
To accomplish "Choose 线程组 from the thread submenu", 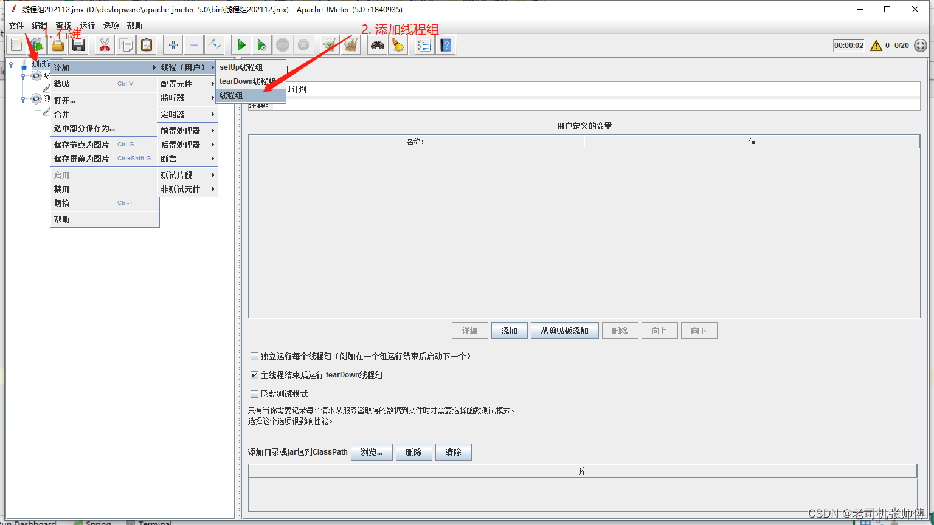I will 251,95.
